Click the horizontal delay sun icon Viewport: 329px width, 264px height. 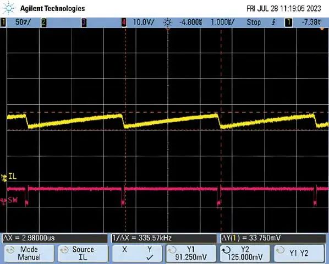(168, 22)
